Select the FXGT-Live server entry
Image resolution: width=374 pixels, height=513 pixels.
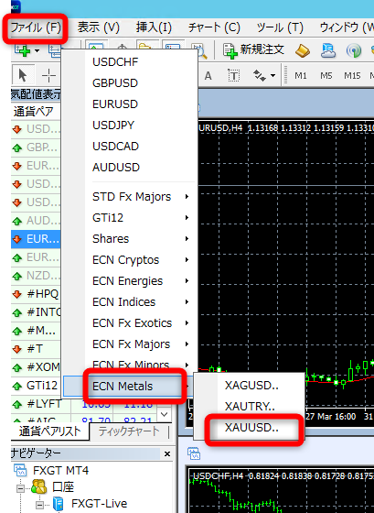[x=99, y=504]
